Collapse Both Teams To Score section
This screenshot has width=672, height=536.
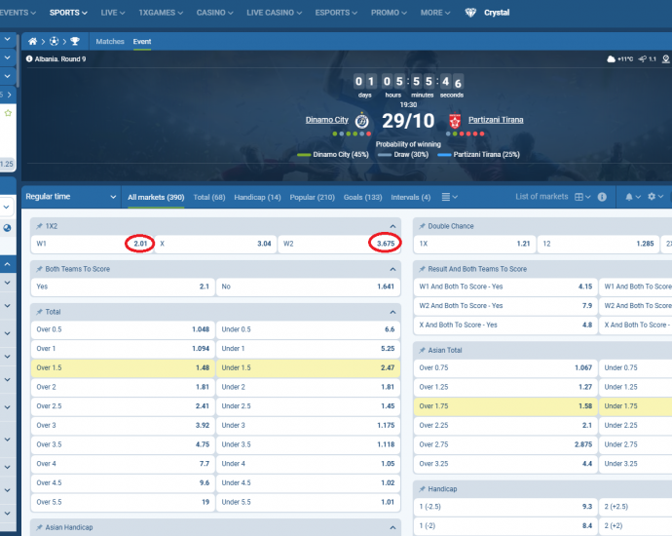coord(392,269)
